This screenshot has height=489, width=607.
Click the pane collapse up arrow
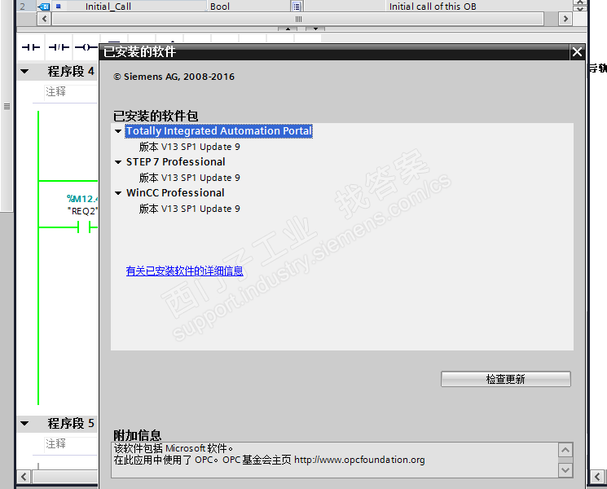click(288, 29)
